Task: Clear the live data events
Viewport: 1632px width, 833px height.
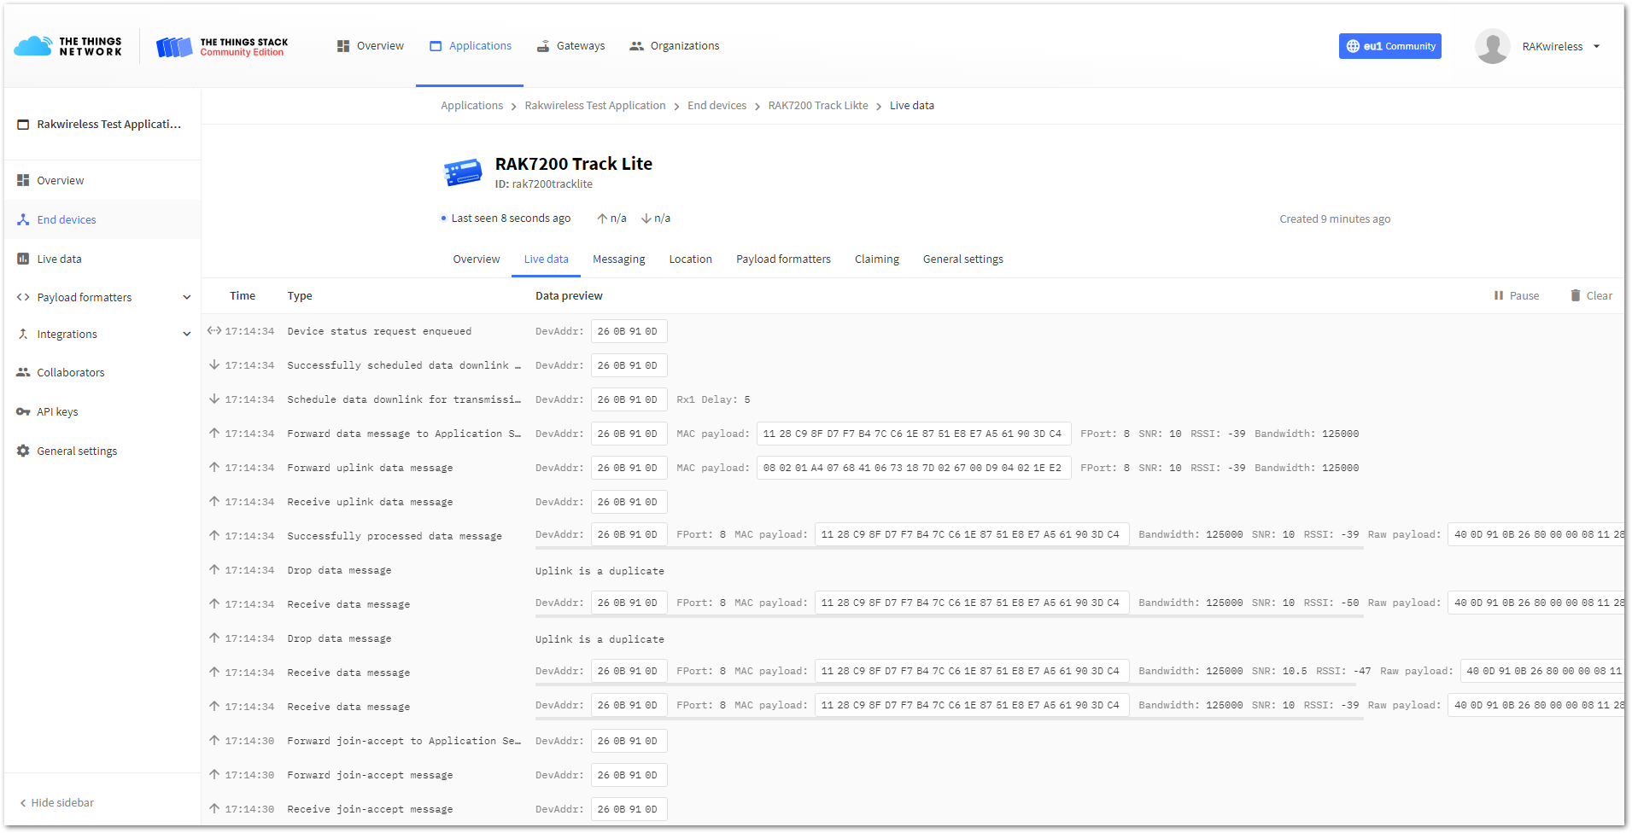Action: tap(1591, 296)
